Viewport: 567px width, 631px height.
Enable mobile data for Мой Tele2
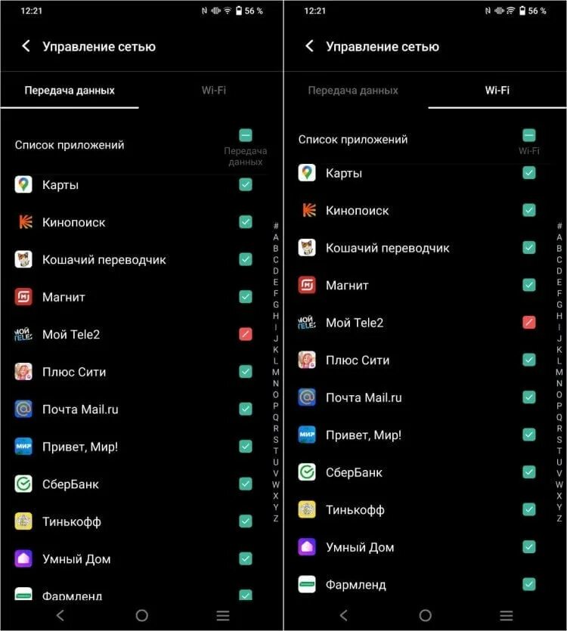point(246,335)
